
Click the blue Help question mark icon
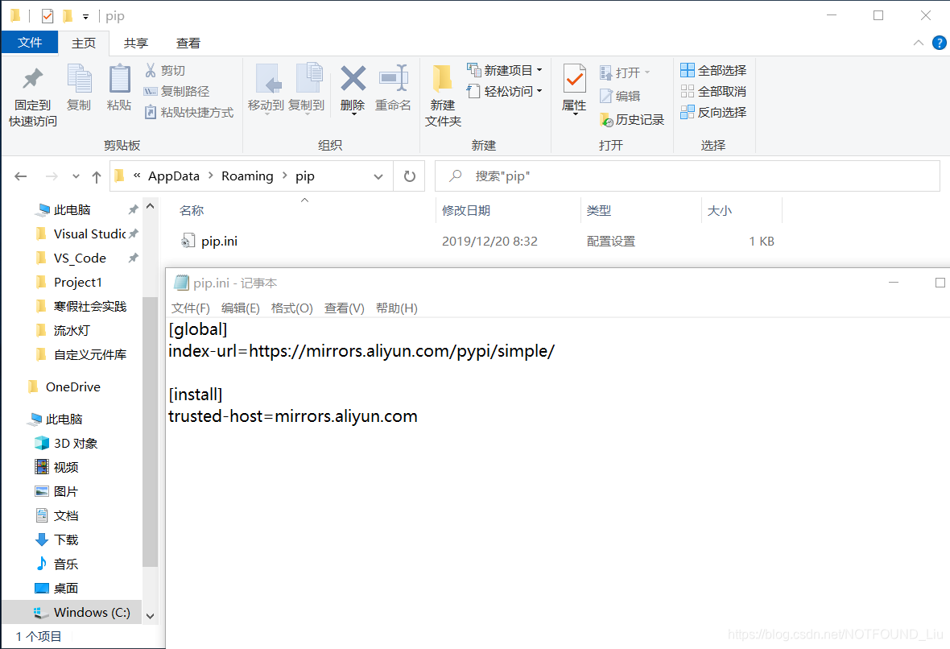(x=939, y=43)
